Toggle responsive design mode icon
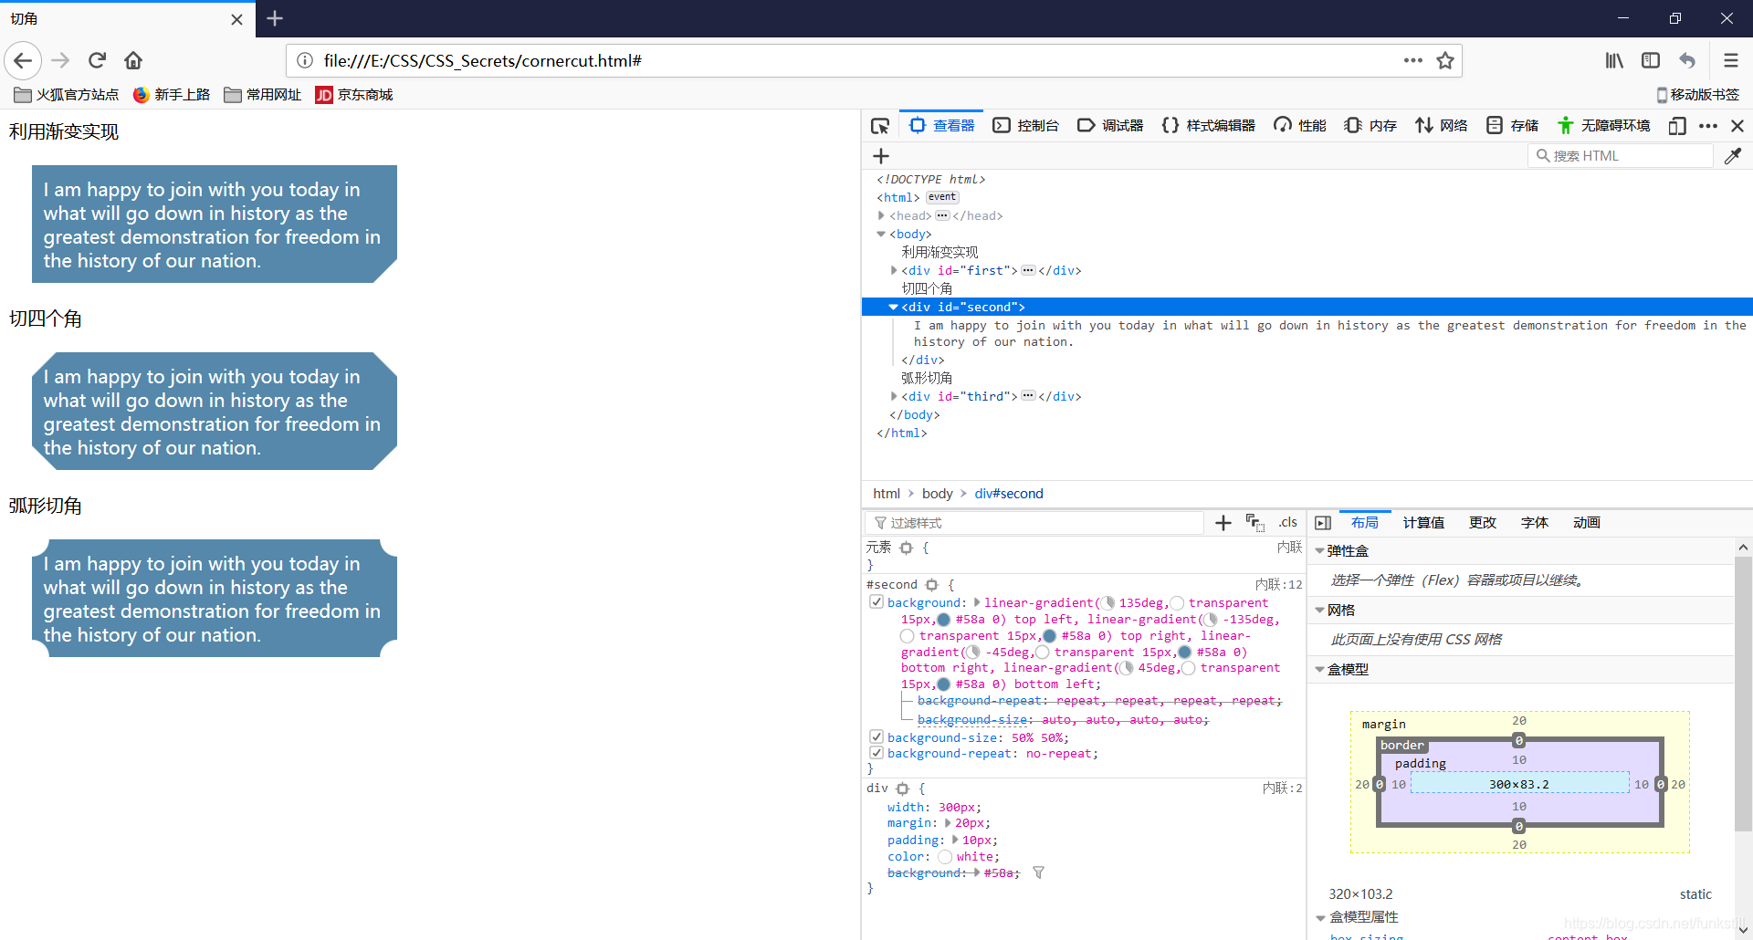Viewport: 1753px width, 940px height. 1676,126
